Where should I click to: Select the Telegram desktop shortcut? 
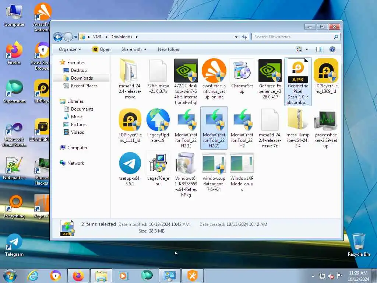[x=14, y=245]
